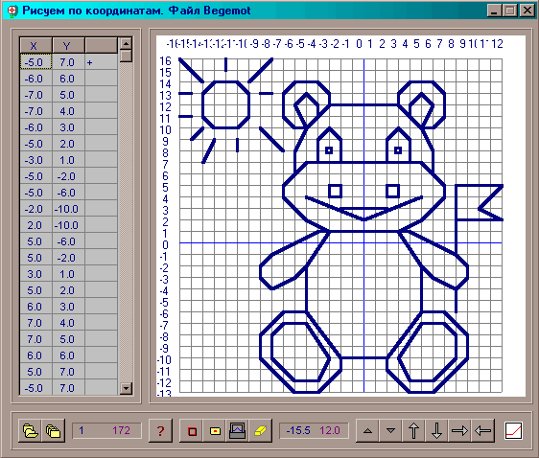
Task: Open help via red question mark
Action: click(160, 430)
